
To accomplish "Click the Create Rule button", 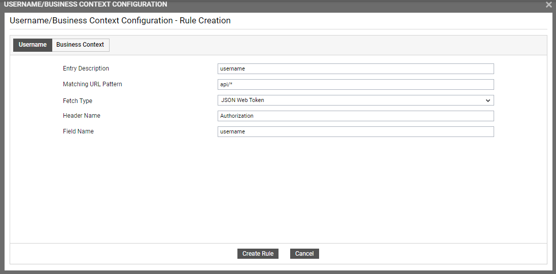I will click(258, 254).
